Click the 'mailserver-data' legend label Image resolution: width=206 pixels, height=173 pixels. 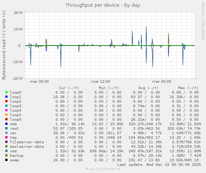tap(27, 147)
